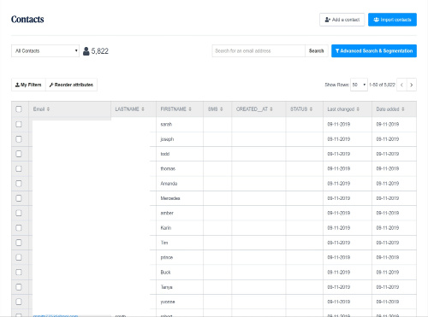Click the Import contacts button
Viewport: 428px width, 317px height.
[392, 20]
